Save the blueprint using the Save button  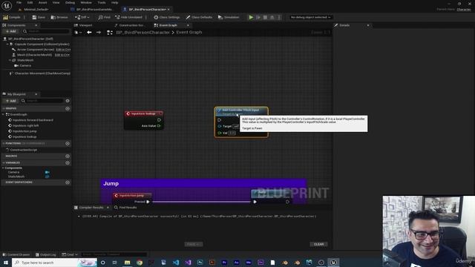[39, 17]
